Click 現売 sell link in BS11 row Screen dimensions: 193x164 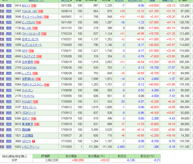[x=9, y=6]
